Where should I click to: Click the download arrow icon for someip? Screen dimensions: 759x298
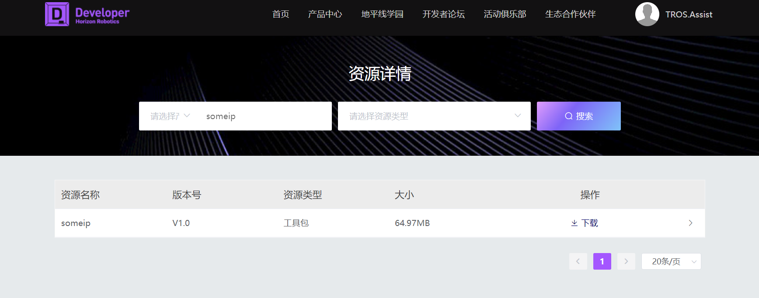click(x=574, y=223)
